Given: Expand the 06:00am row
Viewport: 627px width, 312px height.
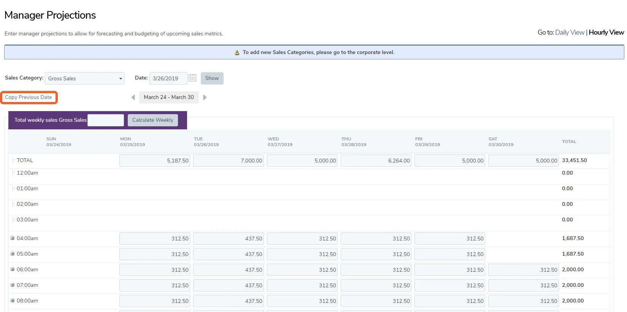Looking at the screenshot, I should point(13,269).
